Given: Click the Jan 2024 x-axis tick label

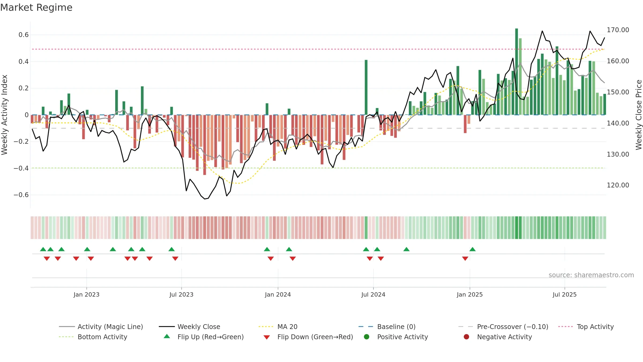Looking at the screenshot, I should 278,294.
